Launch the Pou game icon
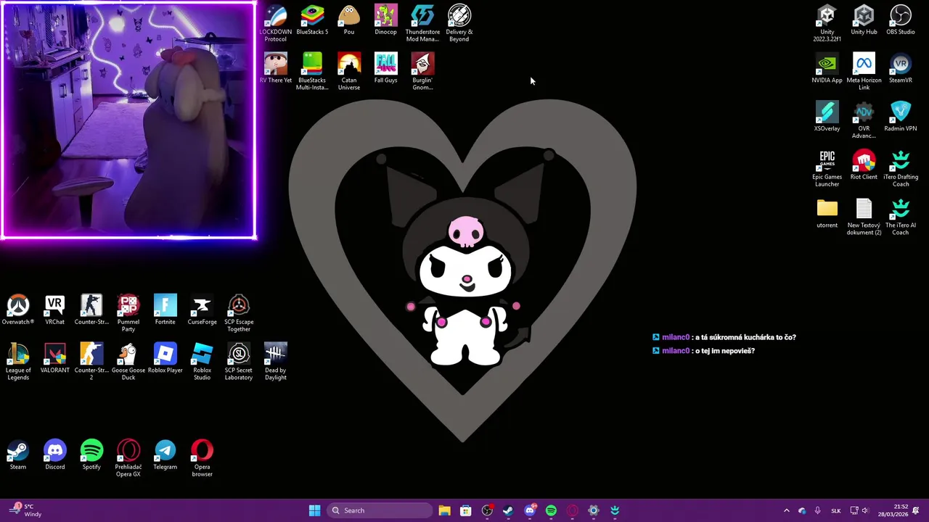 click(x=349, y=20)
